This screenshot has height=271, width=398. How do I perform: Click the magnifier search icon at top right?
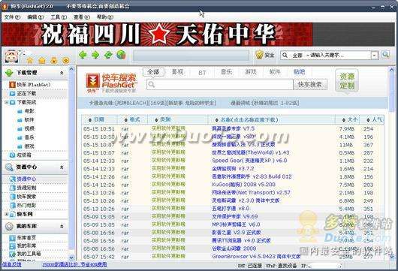(385, 55)
